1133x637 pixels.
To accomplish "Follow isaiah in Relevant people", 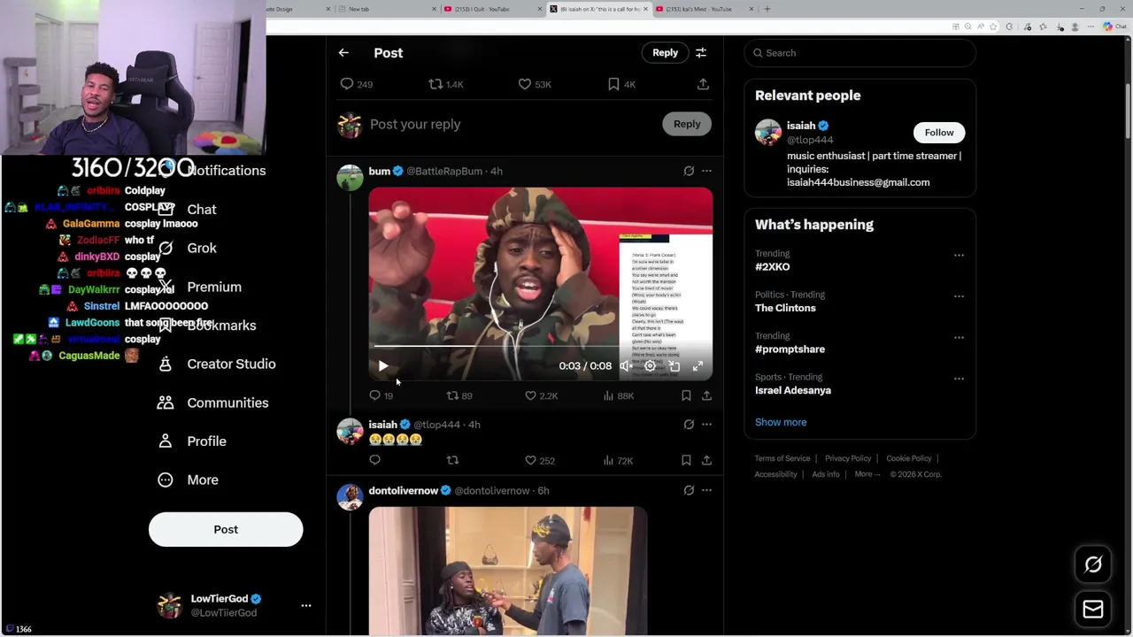I will pyautogui.click(x=939, y=133).
